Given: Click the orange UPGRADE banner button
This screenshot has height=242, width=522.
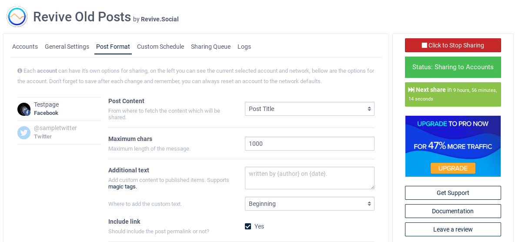Looking at the screenshot, I should (x=453, y=168).
